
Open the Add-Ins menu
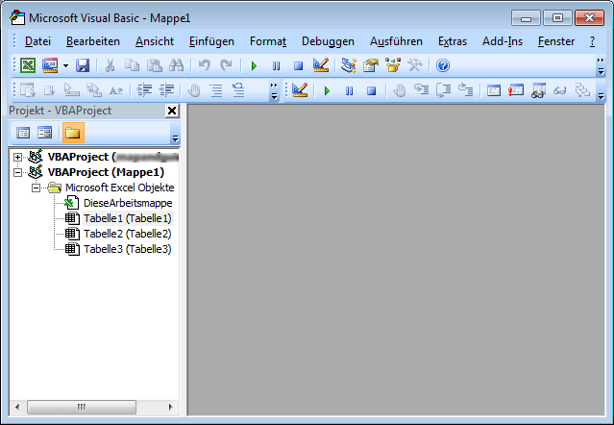click(503, 41)
